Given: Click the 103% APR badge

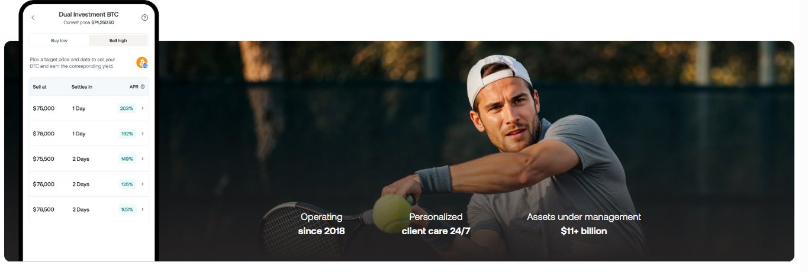Looking at the screenshot, I should click(x=127, y=210).
